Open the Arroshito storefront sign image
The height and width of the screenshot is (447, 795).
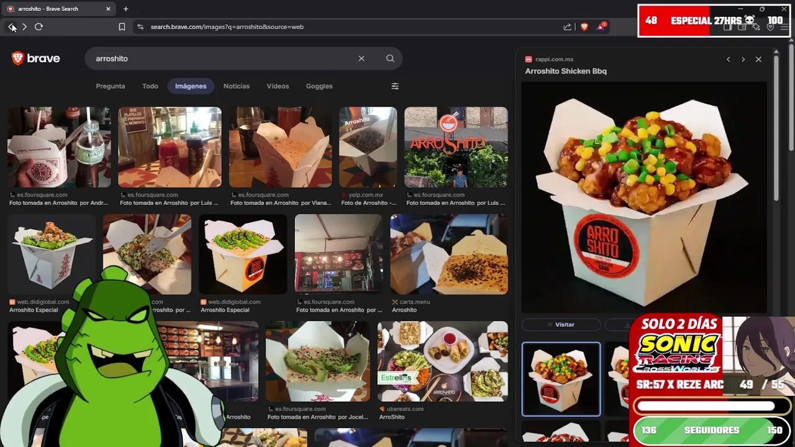click(x=456, y=147)
